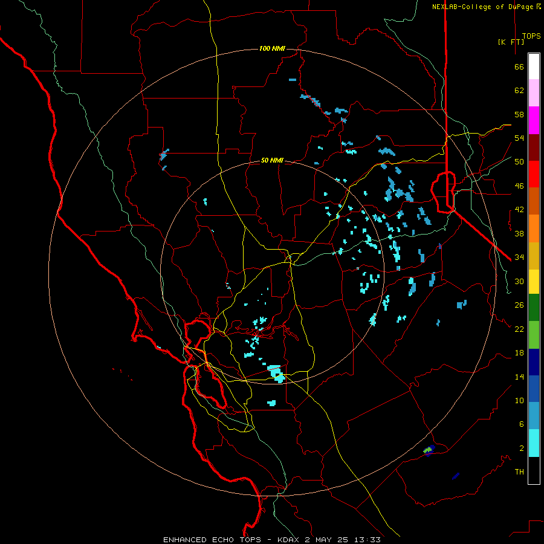This screenshot has height=544, width=544.
Task: Click the "KDAX" radar site identifier
Action: tap(289, 540)
